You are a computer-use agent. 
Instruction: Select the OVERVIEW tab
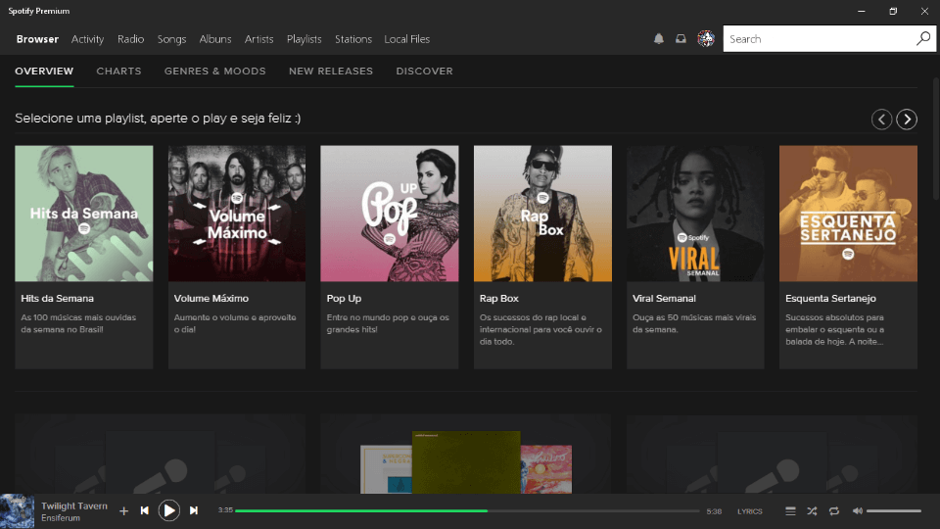coord(44,72)
